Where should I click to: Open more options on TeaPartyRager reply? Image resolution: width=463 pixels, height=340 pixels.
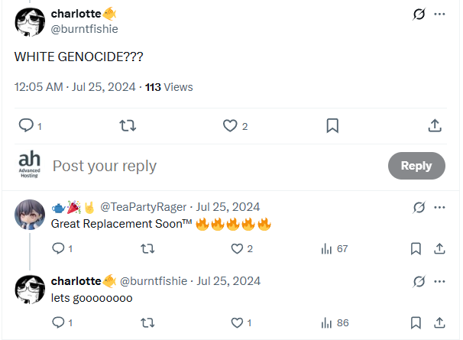coord(439,207)
